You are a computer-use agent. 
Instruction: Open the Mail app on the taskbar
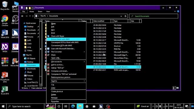pyautogui.click(x=94, y=106)
